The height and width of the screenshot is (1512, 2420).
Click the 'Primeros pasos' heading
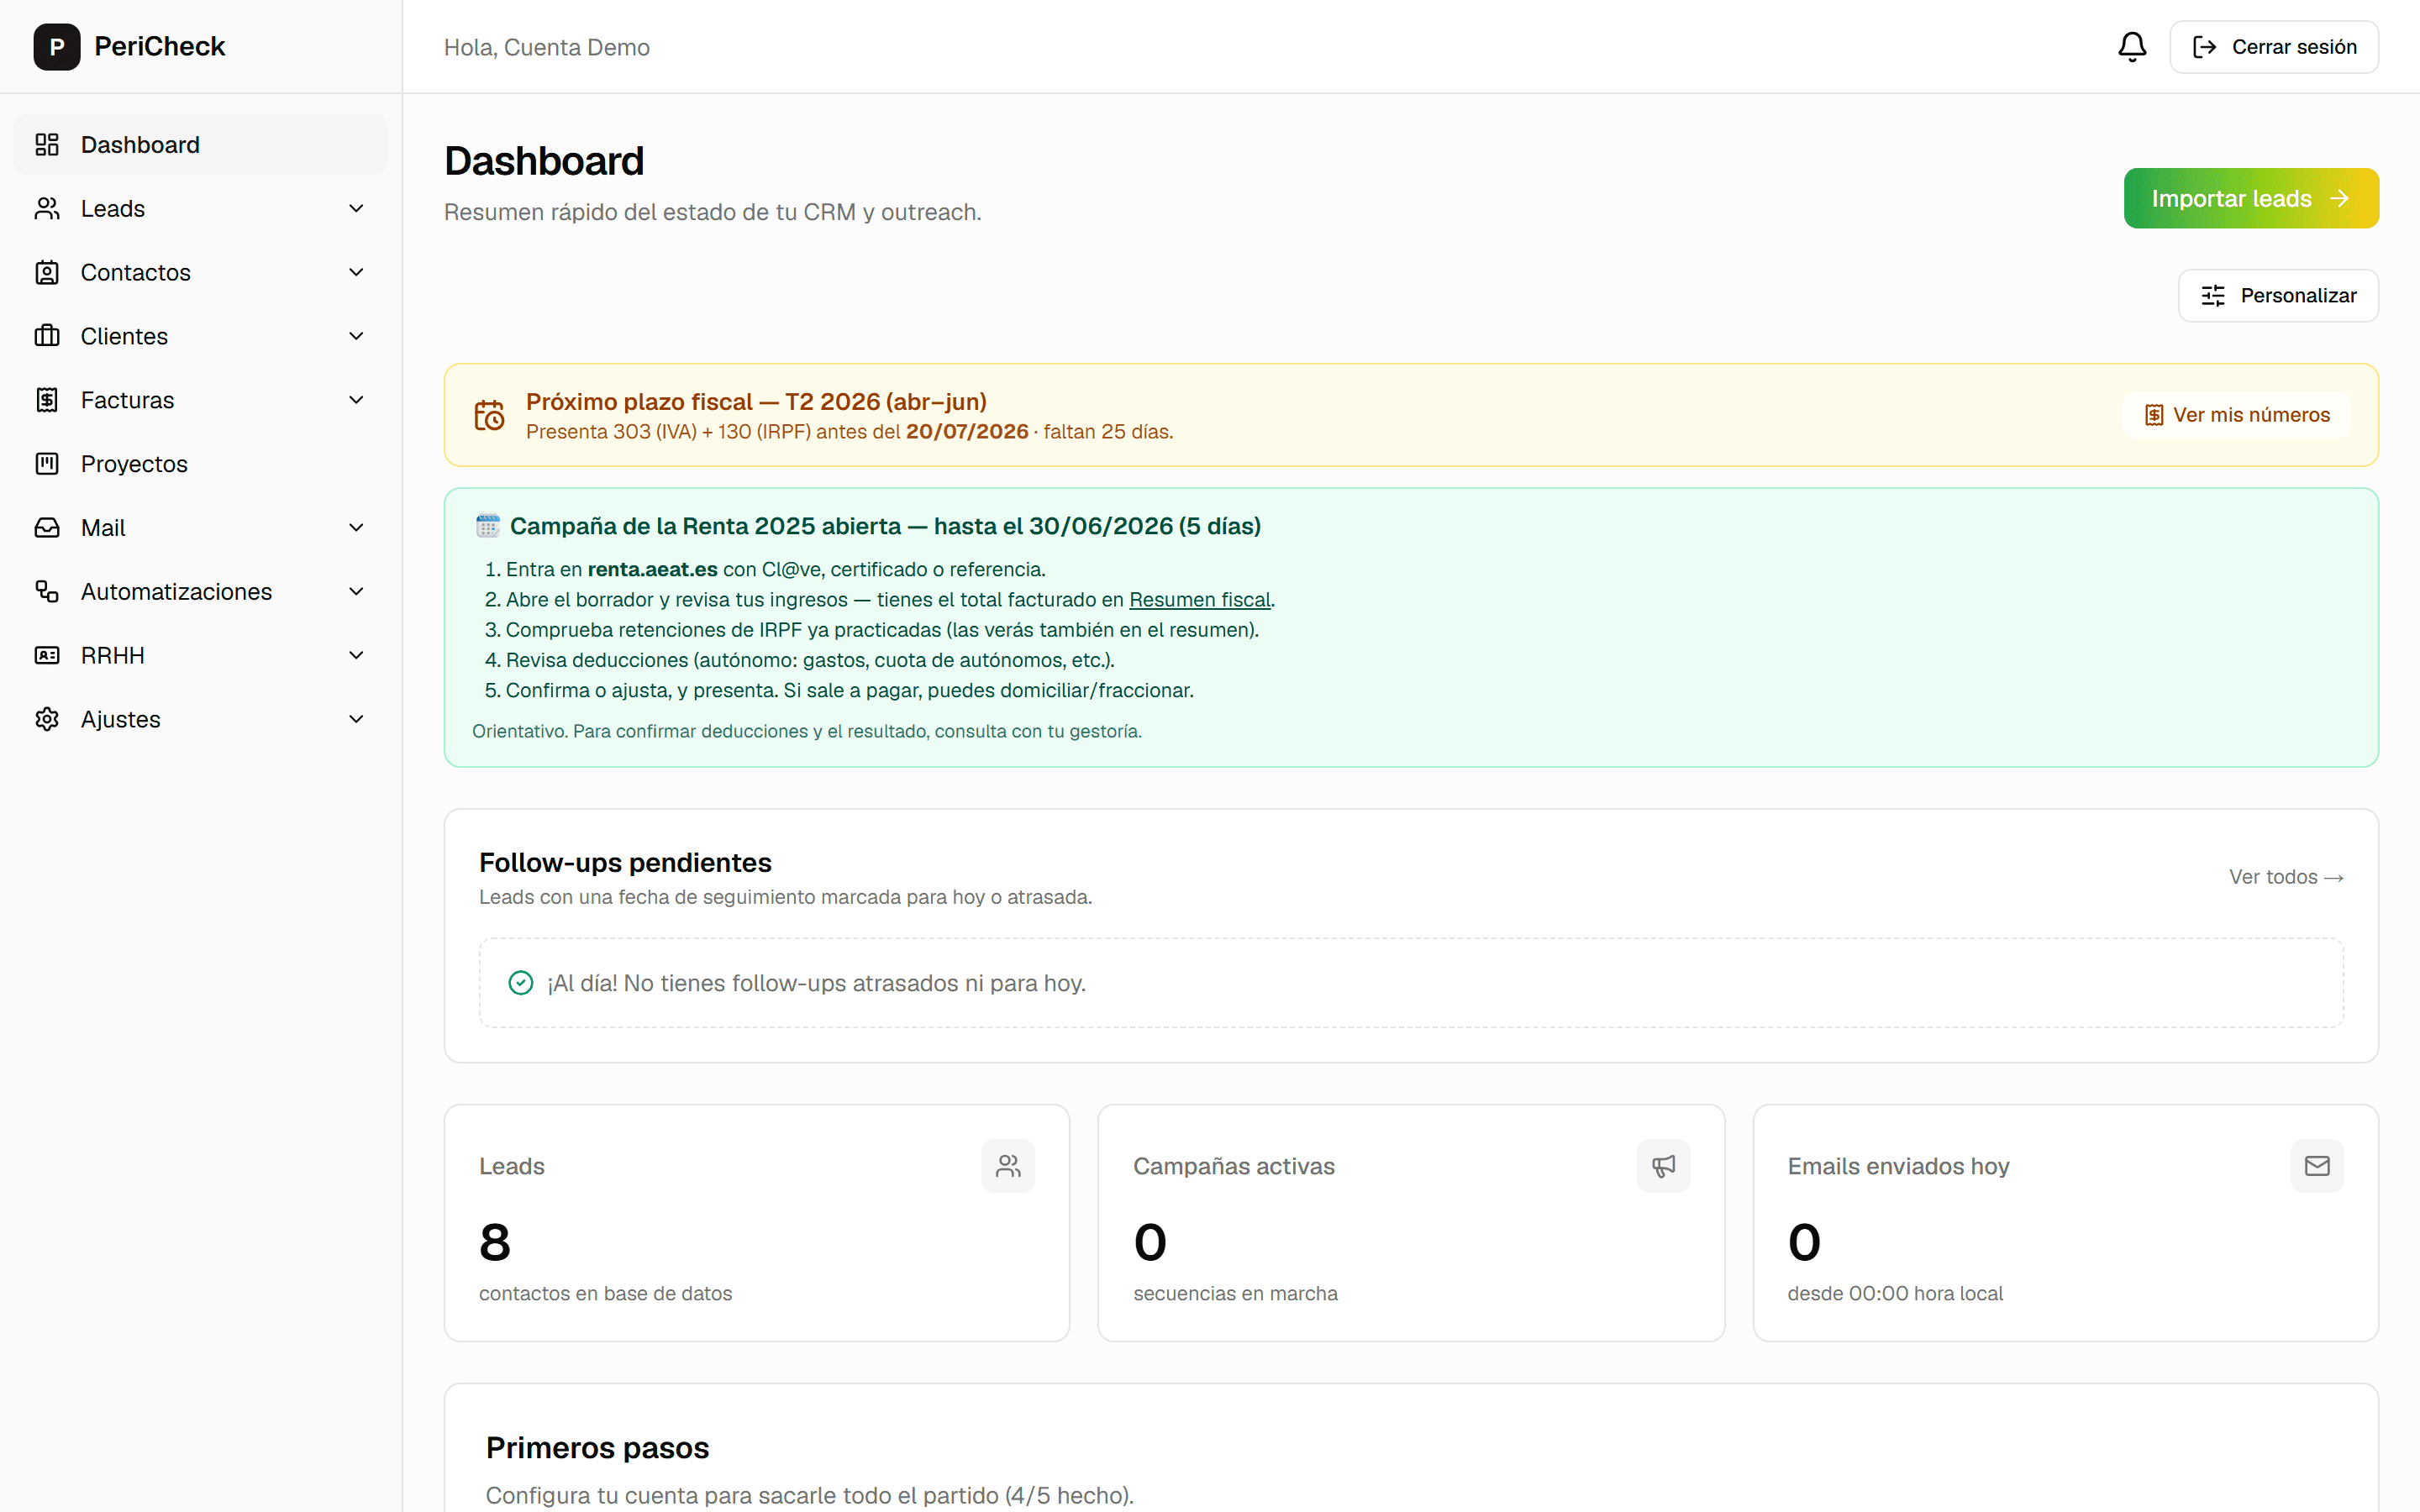coord(598,1448)
